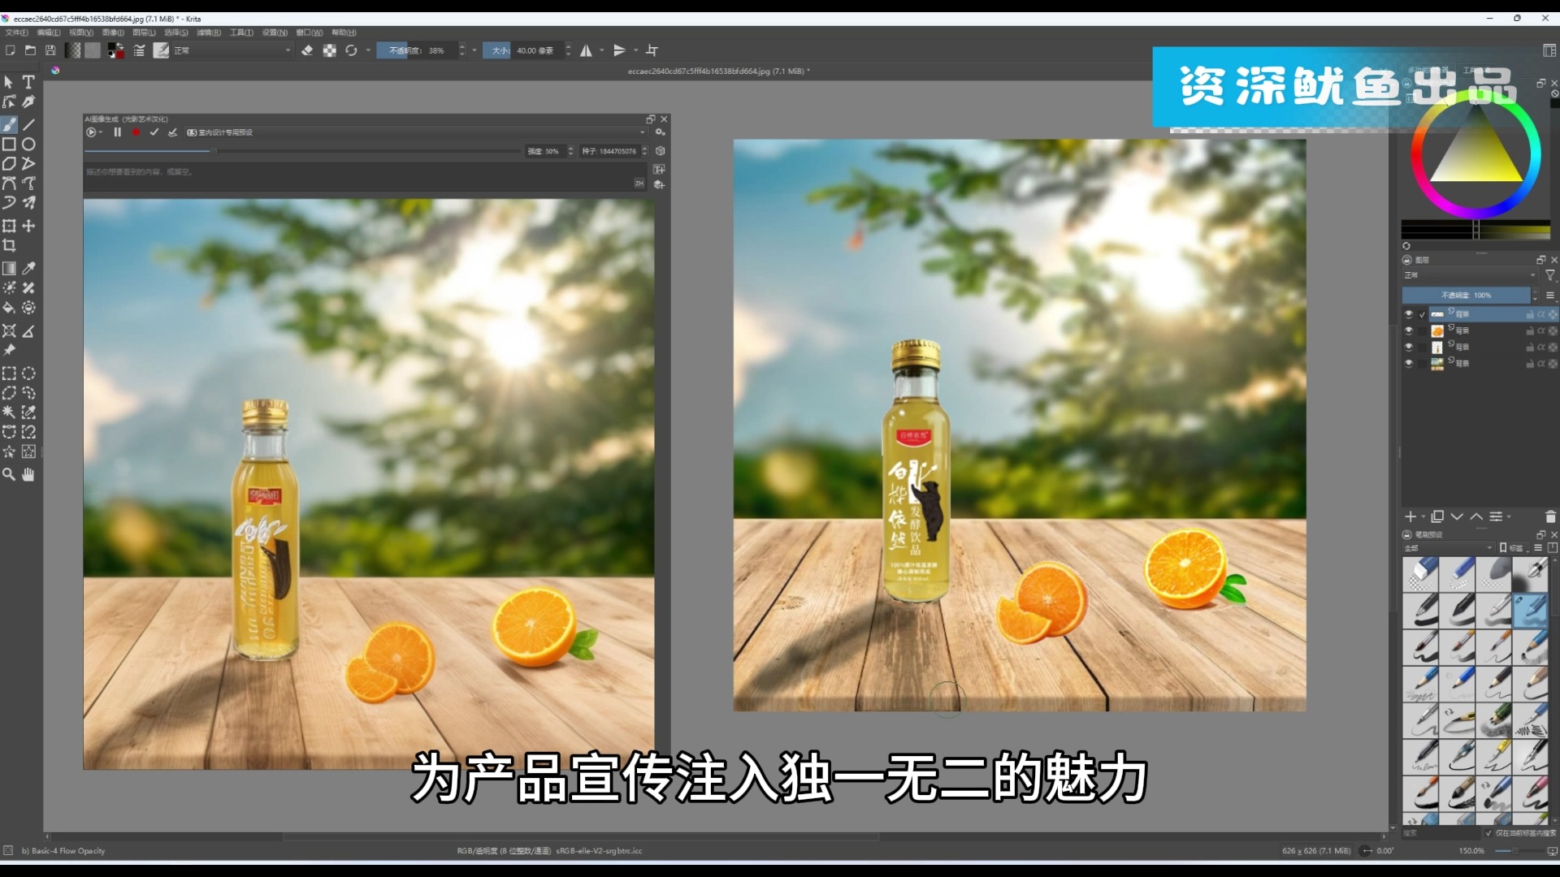Click the horizontal mirror icon in the toolbar

(586, 50)
